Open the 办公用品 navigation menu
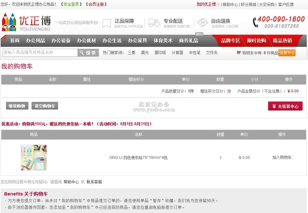The width and height of the screenshot is (308, 213). point(35,41)
